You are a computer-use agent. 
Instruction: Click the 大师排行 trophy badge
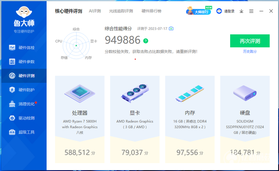coord(199,11)
